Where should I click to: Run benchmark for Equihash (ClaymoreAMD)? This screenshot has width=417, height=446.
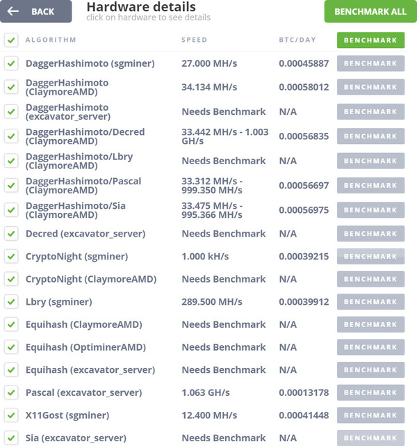point(370,325)
